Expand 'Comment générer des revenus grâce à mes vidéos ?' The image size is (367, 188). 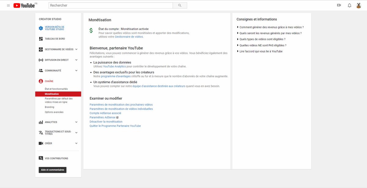click(x=270, y=27)
